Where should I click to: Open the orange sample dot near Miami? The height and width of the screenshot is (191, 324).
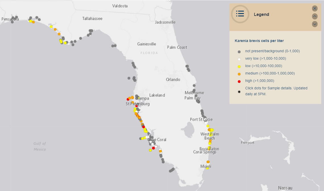point(208,162)
